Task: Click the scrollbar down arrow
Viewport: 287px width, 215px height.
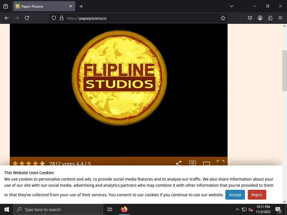Action: [x=284, y=202]
